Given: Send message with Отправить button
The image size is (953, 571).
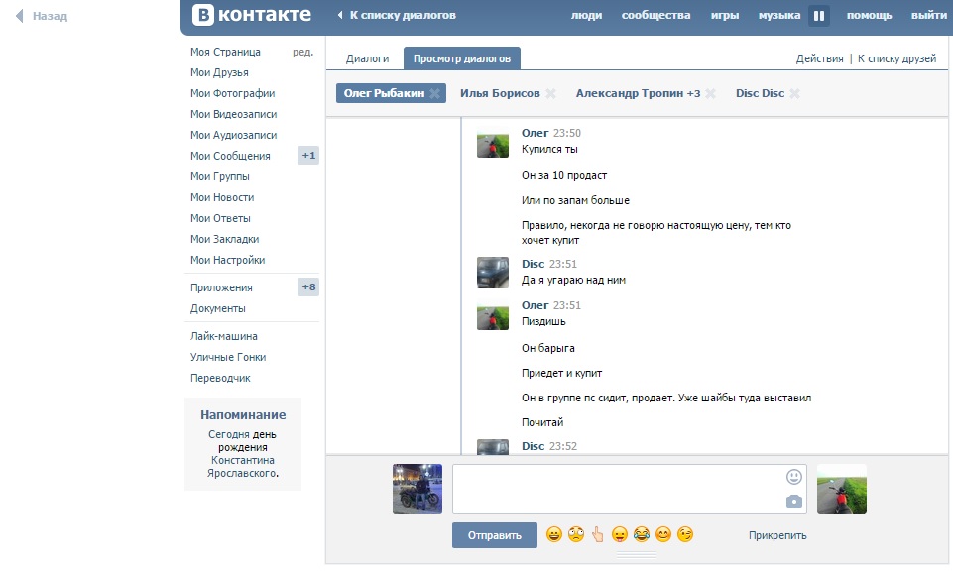Looking at the screenshot, I should click(x=495, y=535).
